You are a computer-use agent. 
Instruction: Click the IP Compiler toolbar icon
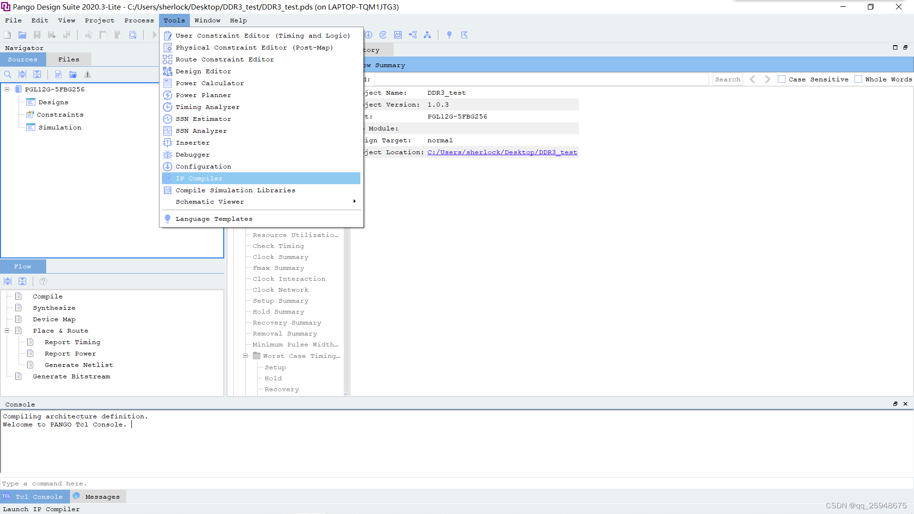pos(383,35)
